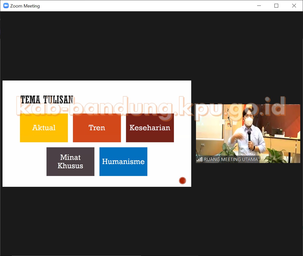Click the Zoom Meeting title text
Image resolution: width=303 pixels, height=256 pixels.
pos(25,6)
